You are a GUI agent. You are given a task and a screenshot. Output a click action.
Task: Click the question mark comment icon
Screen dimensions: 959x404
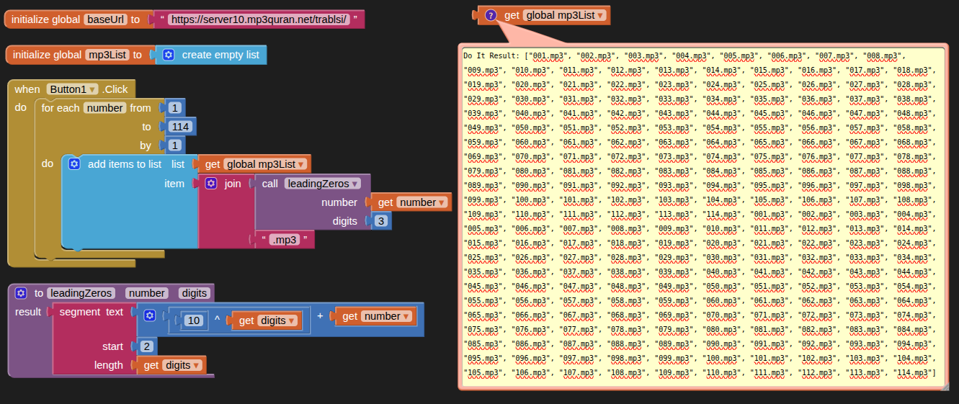point(491,15)
